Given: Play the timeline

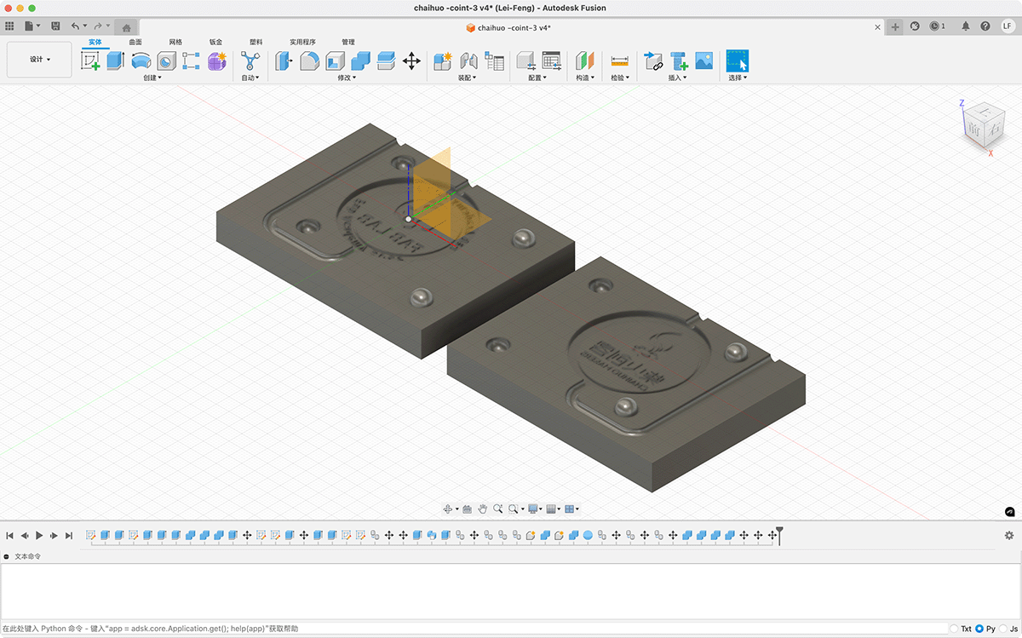Looking at the screenshot, I should pos(39,535).
